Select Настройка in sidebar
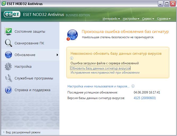Viewport: 177px width, 136px height. (x=30, y=66)
